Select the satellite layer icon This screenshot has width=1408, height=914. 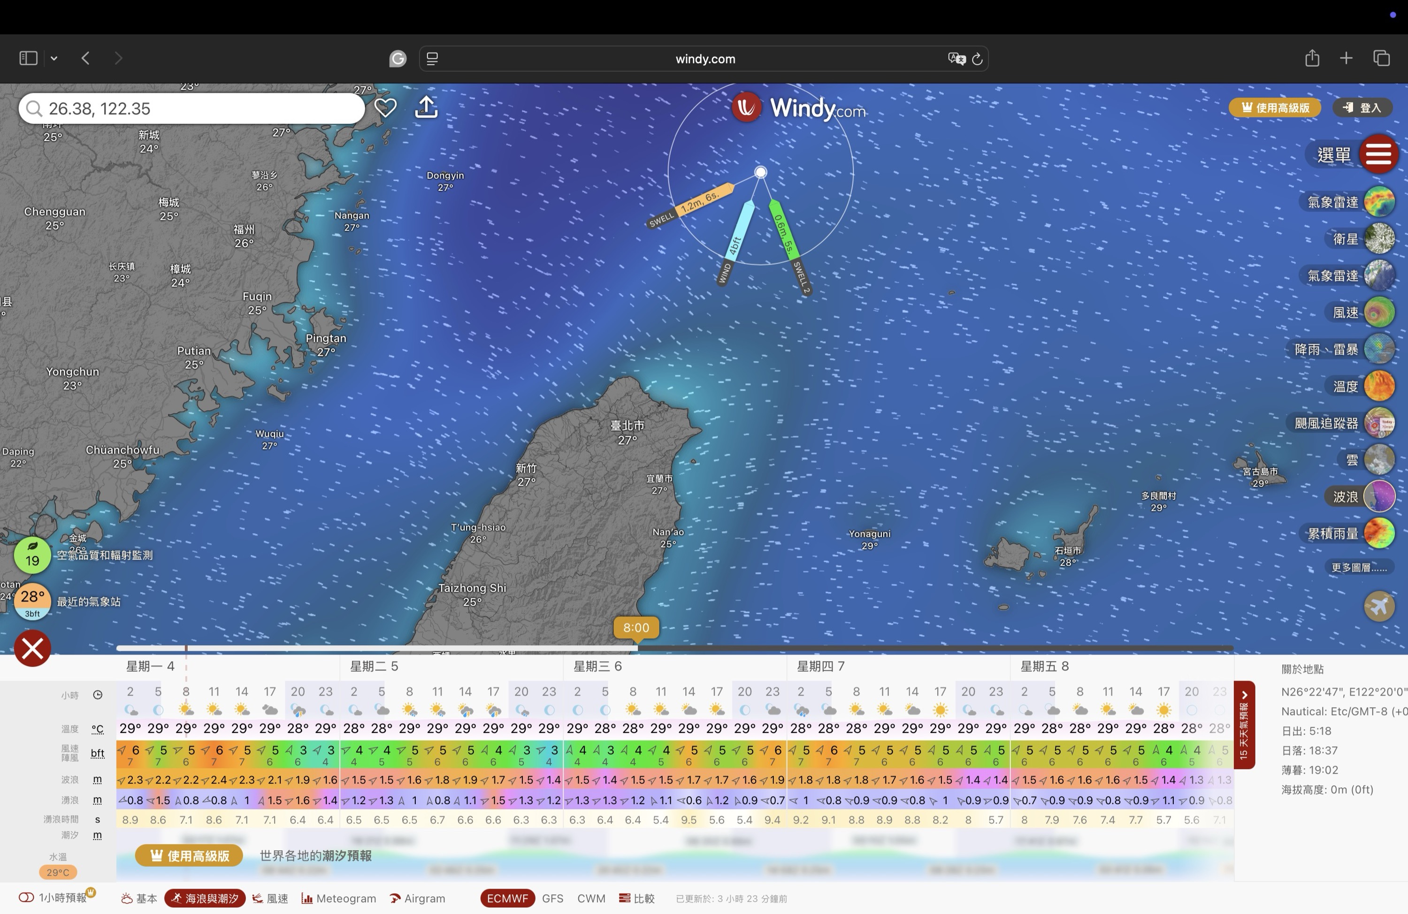coord(1379,239)
